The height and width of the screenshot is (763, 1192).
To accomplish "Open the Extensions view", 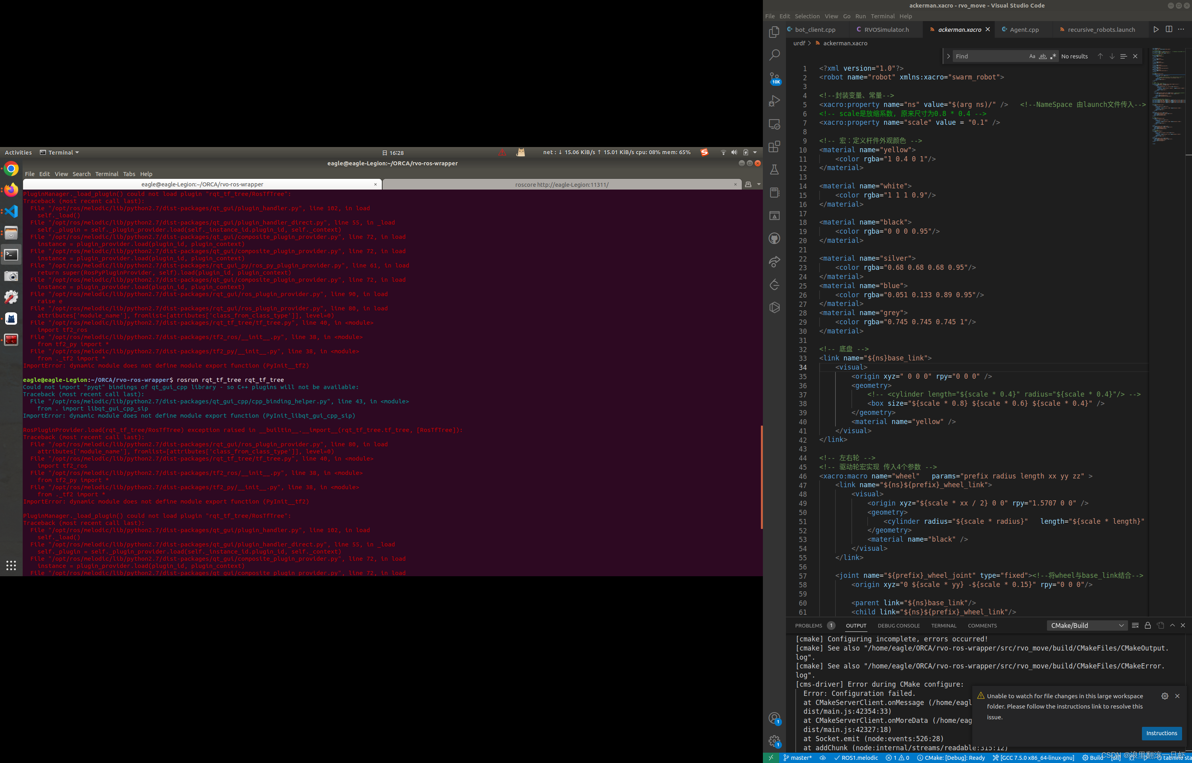I will click(x=774, y=147).
